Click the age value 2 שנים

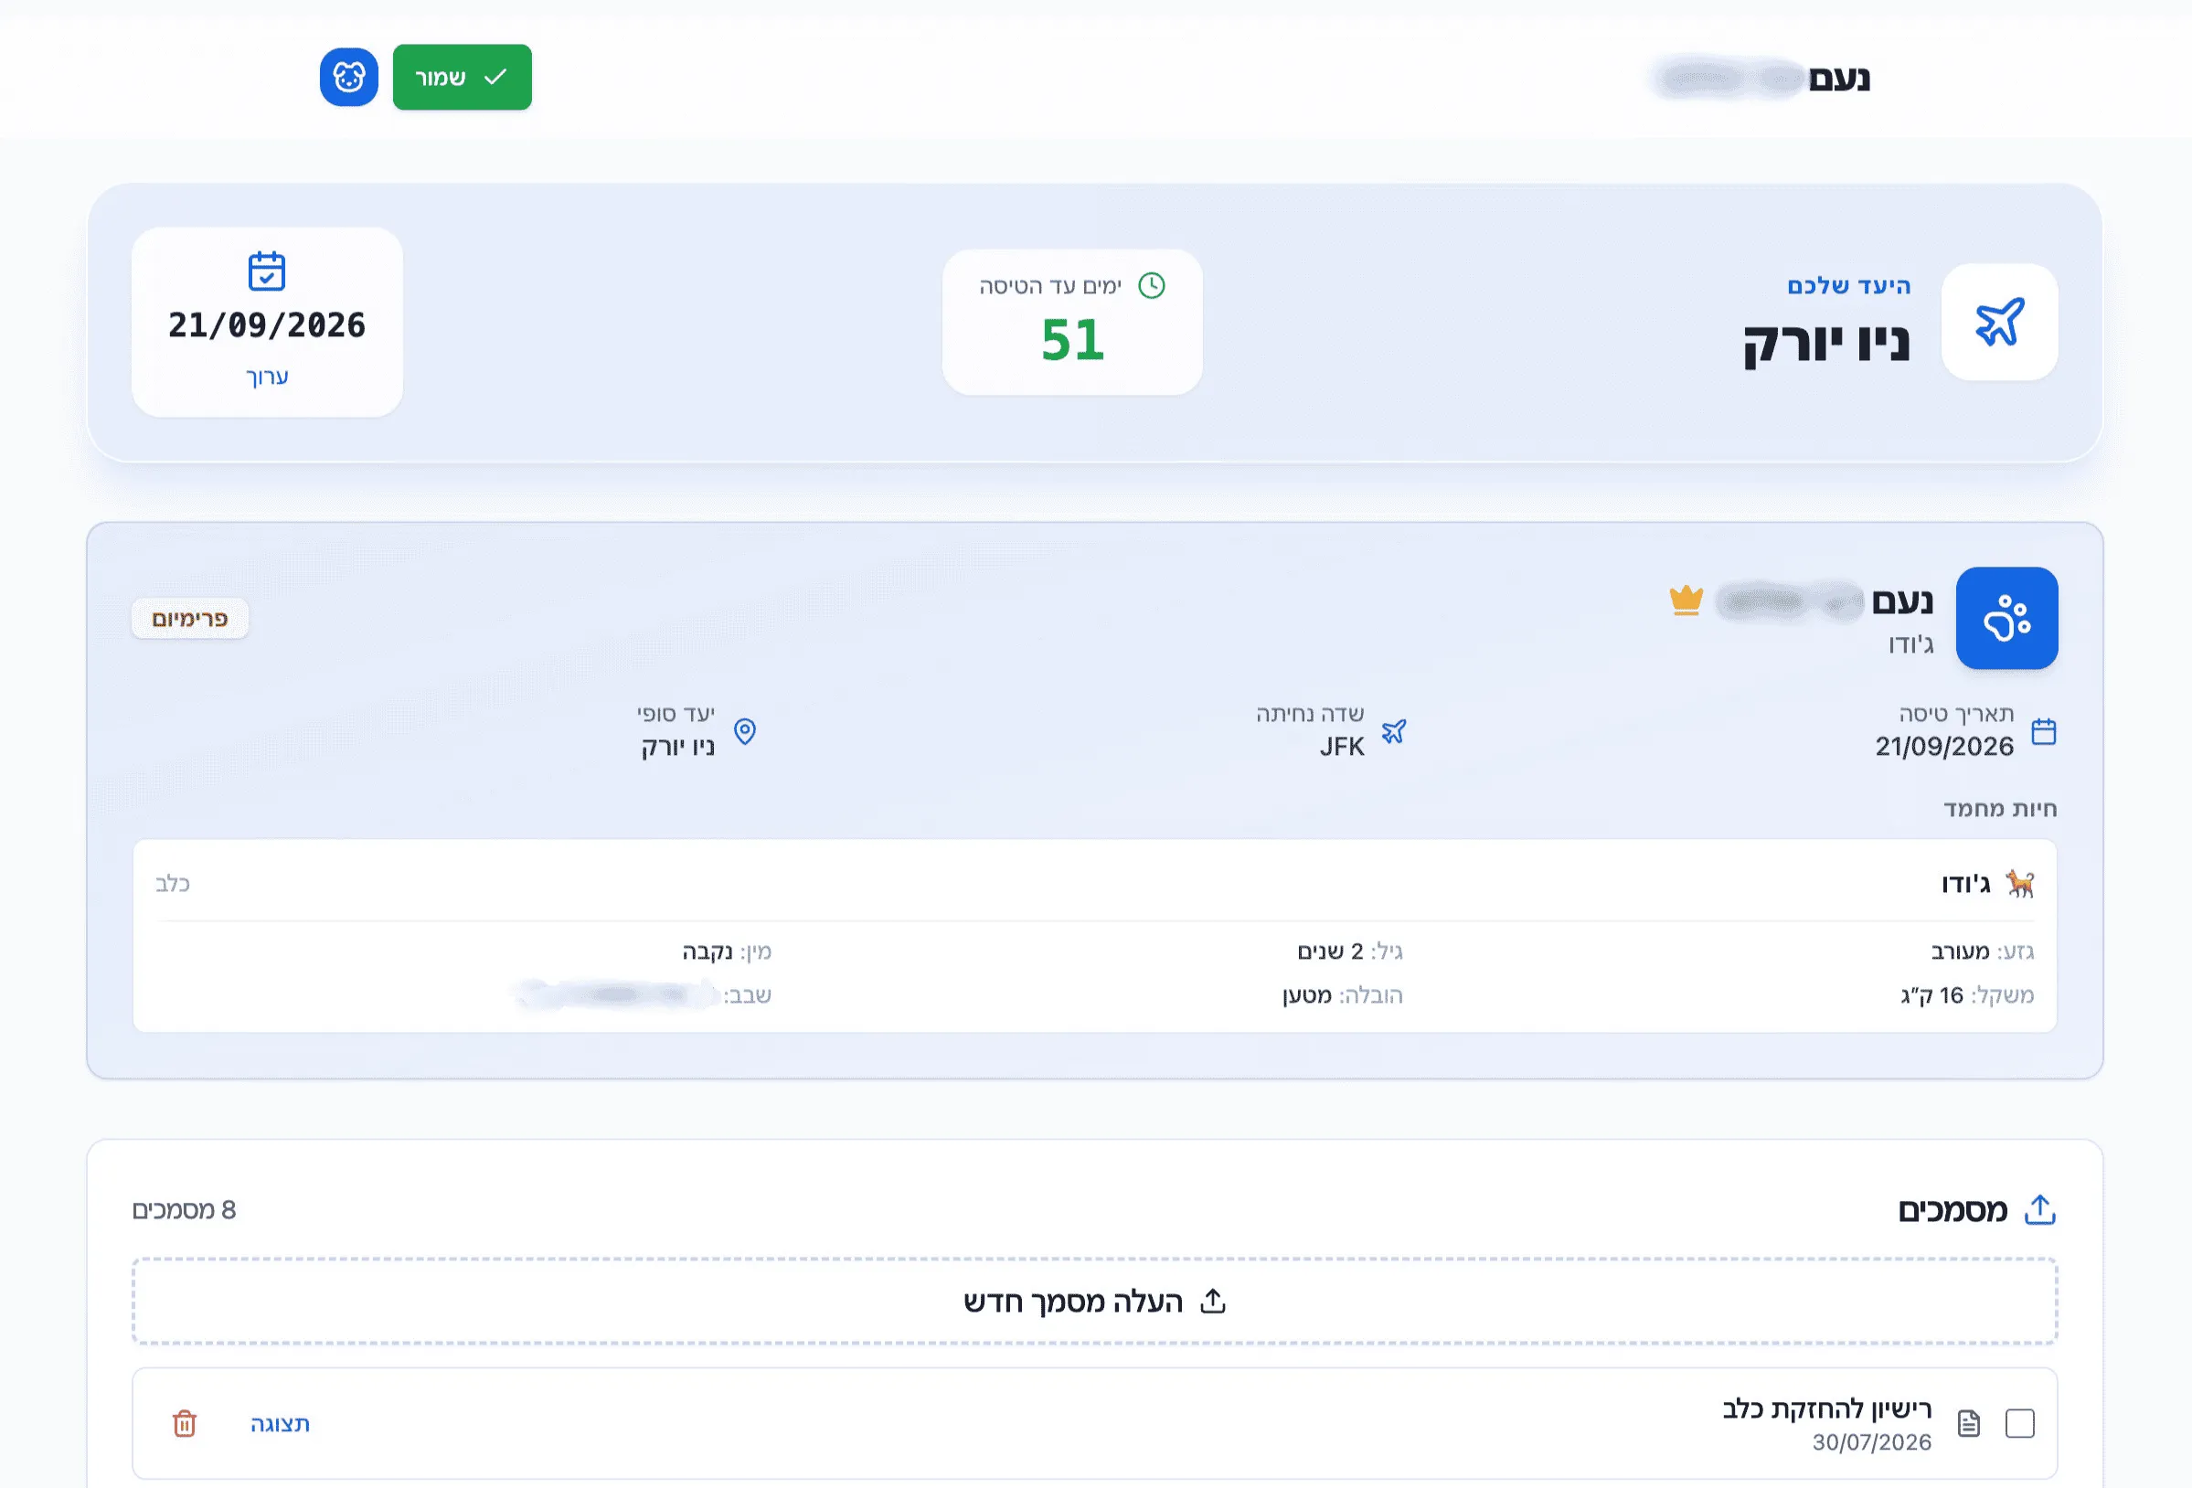1331,951
